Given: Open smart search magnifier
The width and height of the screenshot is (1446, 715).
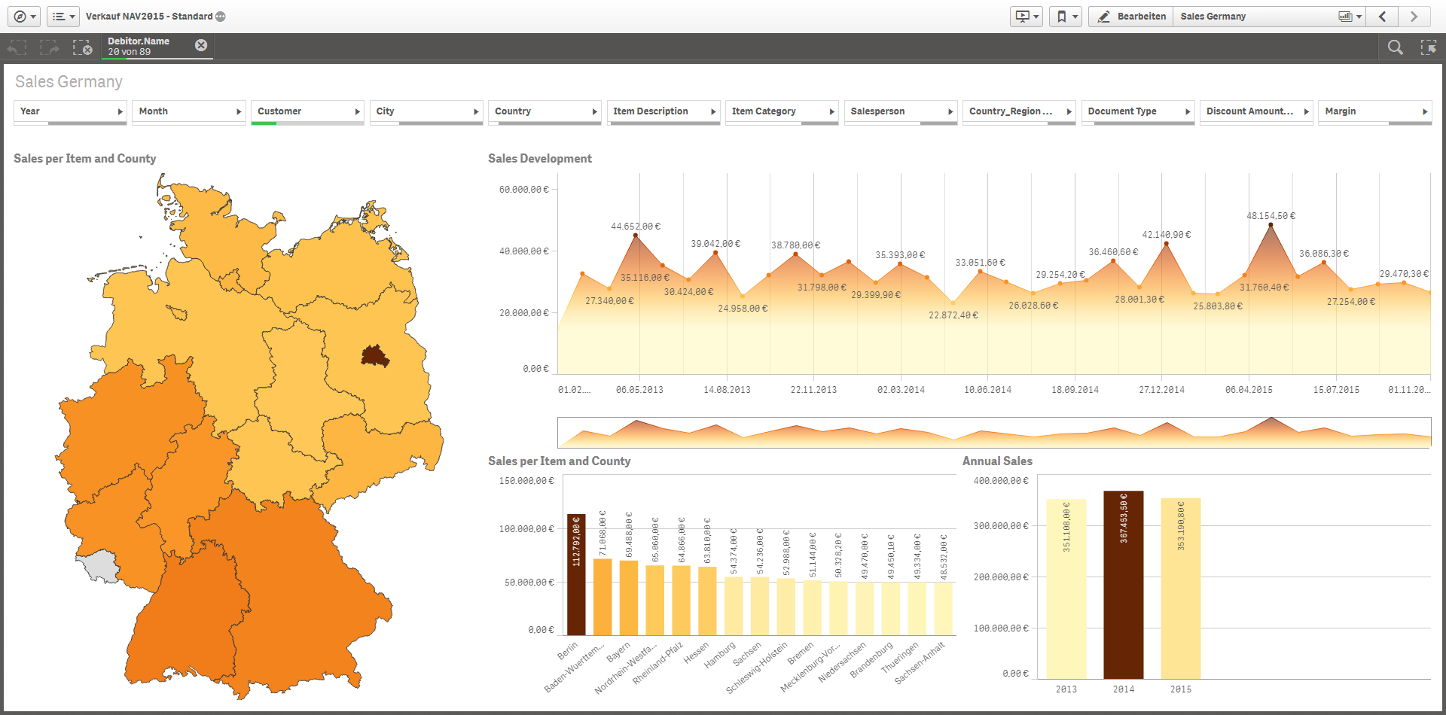Looking at the screenshot, I should pos(1395,47).
